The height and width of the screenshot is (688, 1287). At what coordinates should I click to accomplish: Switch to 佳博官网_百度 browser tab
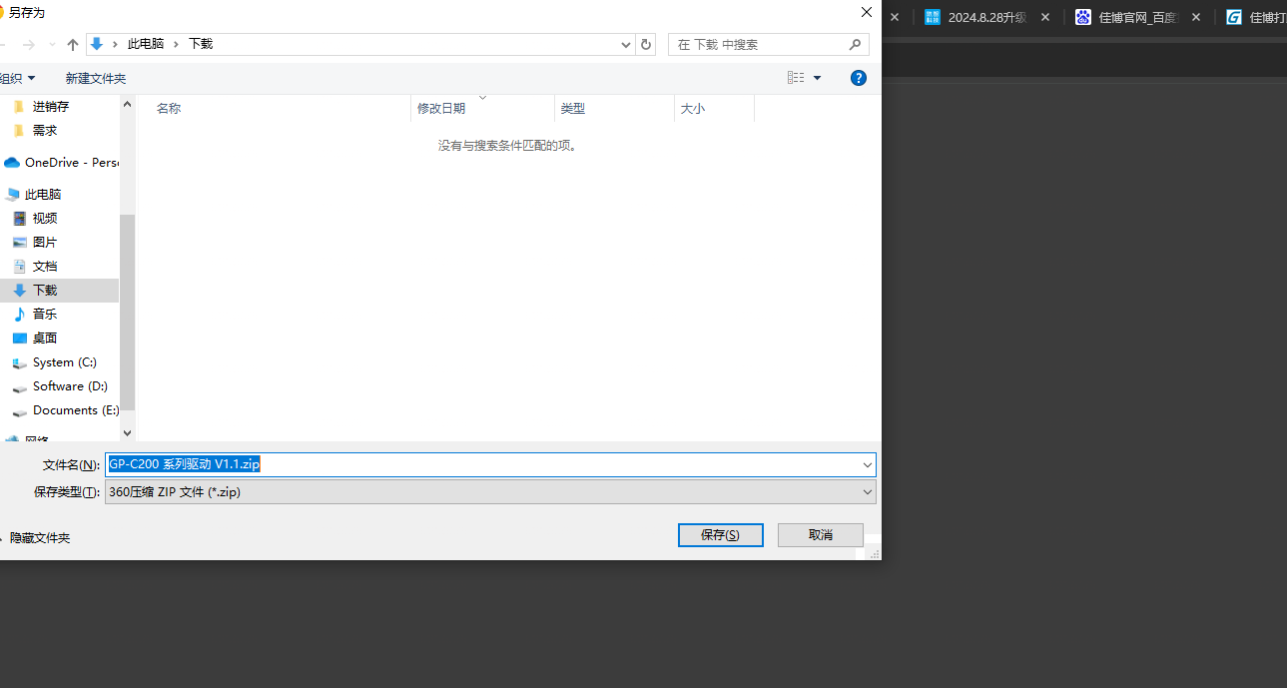[1126, 17]
